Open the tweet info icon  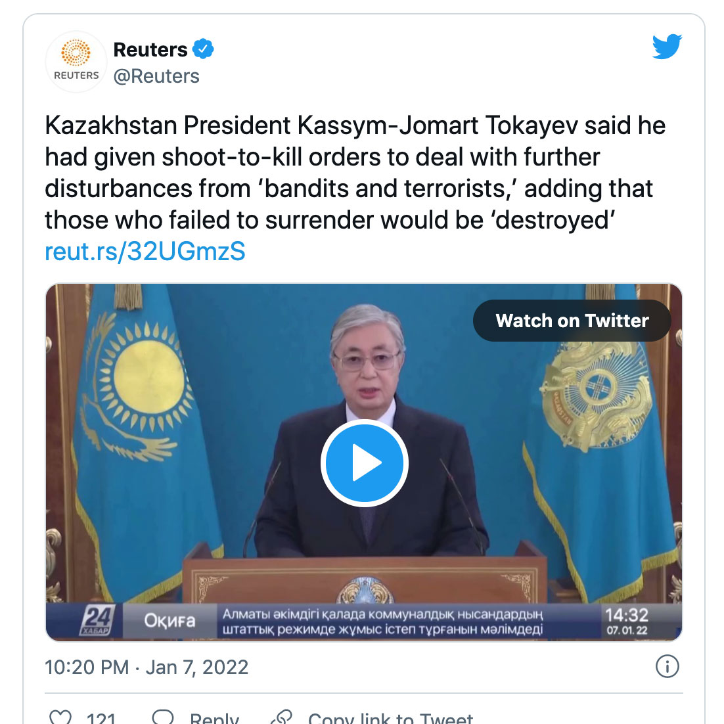tap(667, 667)
